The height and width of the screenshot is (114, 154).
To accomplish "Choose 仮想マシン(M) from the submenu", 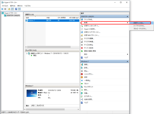I will [x=141, y=23].
